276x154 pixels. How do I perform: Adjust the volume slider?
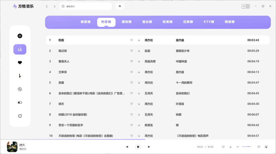click(248, 147)
